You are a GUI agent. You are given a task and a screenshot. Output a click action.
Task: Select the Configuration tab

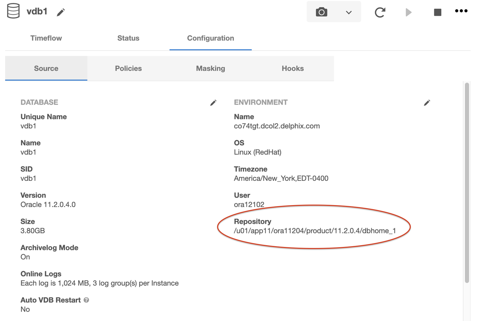coord(210,38)
